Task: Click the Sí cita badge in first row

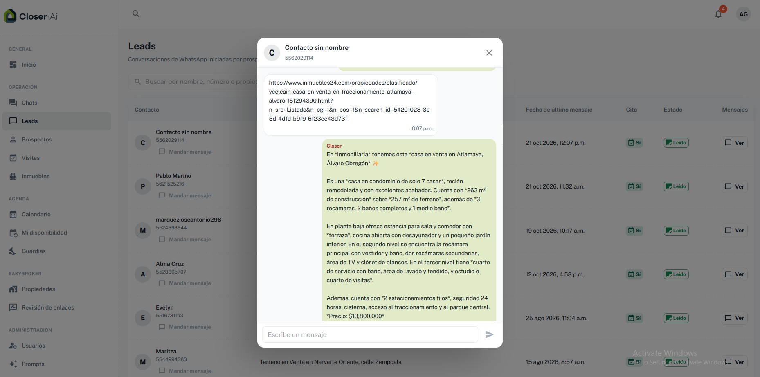Action: (634, 143)
